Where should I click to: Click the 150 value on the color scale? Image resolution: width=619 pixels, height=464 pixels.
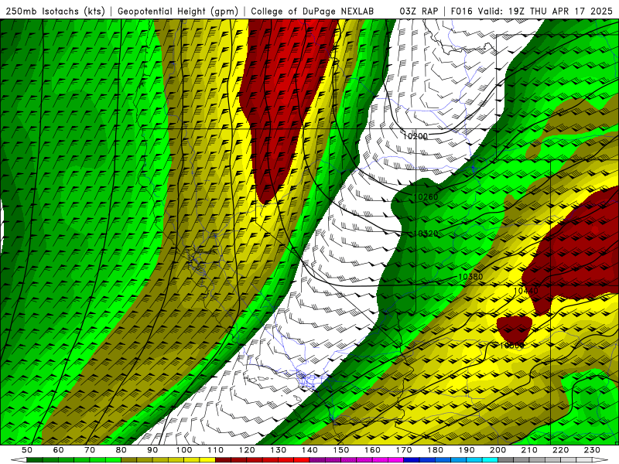coord(341,450)
